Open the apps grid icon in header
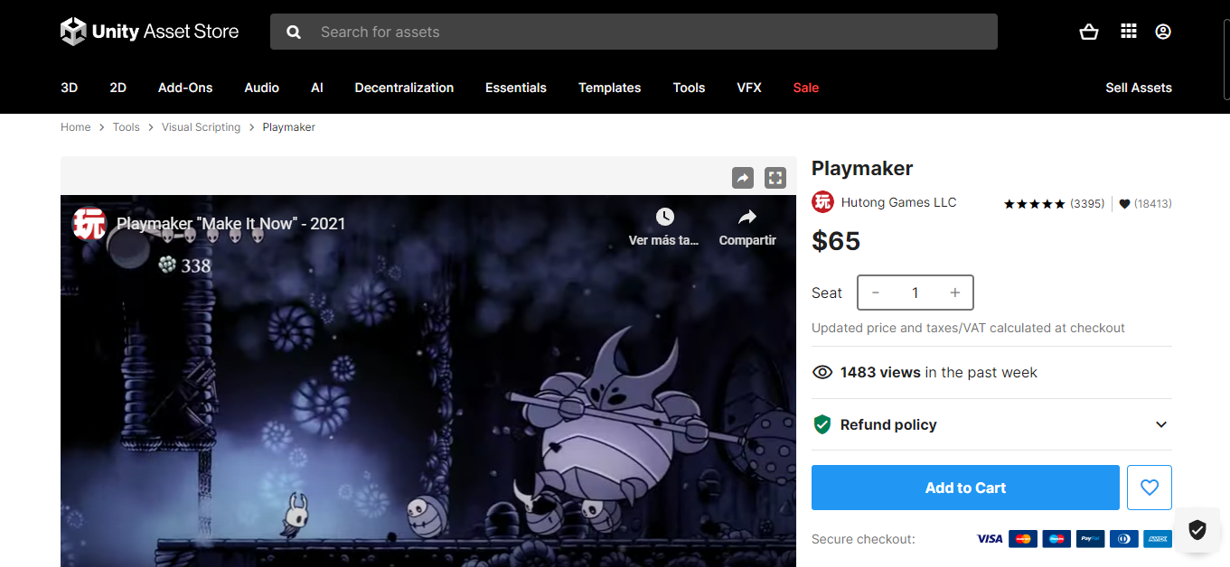 [1128, 32]
